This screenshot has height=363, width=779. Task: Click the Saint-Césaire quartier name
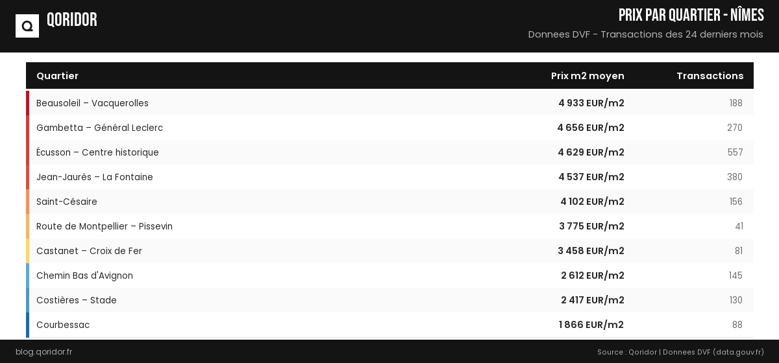[x=67, y=202]
